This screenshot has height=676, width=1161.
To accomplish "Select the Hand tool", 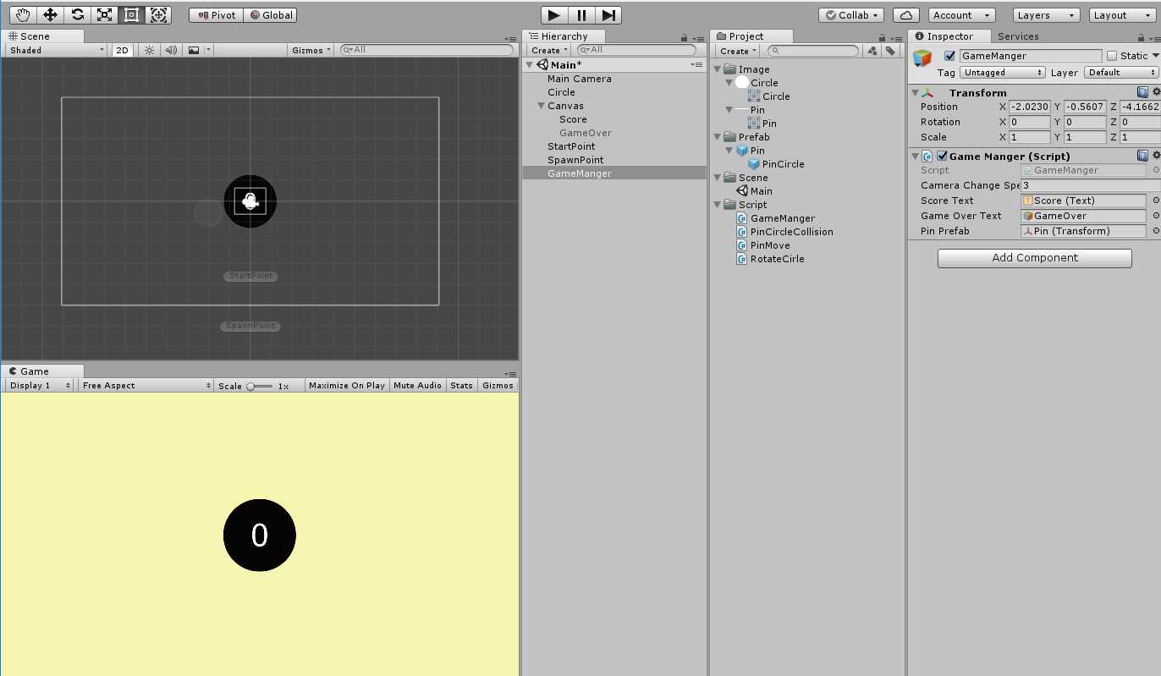I will (x=24, y=14).
